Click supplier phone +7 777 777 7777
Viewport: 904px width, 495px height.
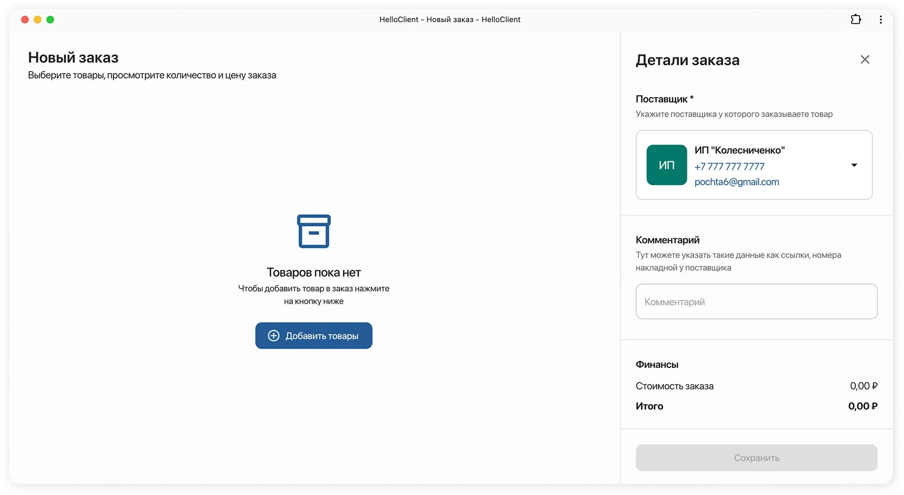pyautogui.click(x=729, y=167)
